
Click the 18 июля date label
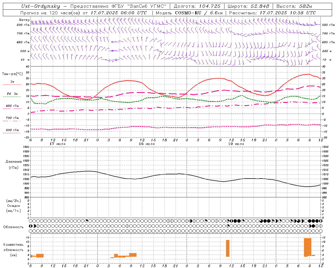click(x=147, y=144)
